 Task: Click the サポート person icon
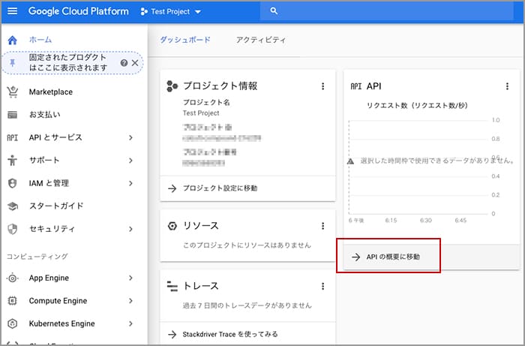click(x=13, y=161)
